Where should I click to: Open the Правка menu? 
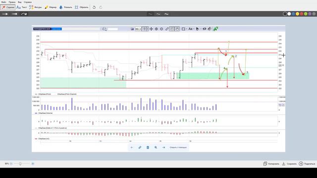[12, 2]
